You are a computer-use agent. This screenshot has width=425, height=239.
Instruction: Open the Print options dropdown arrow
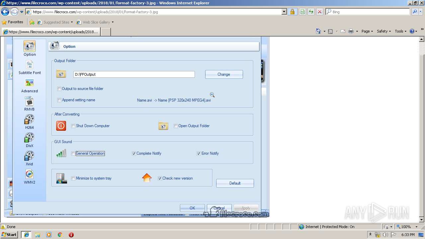tap(357, 31)
